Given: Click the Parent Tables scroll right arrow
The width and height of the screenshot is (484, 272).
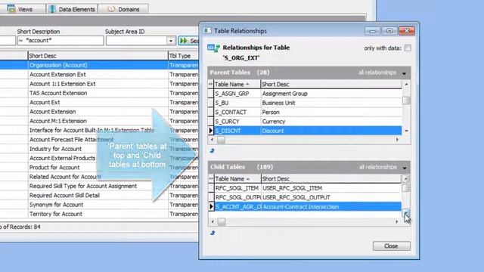Looking at the screenshot, I should (x=397, y=140).
